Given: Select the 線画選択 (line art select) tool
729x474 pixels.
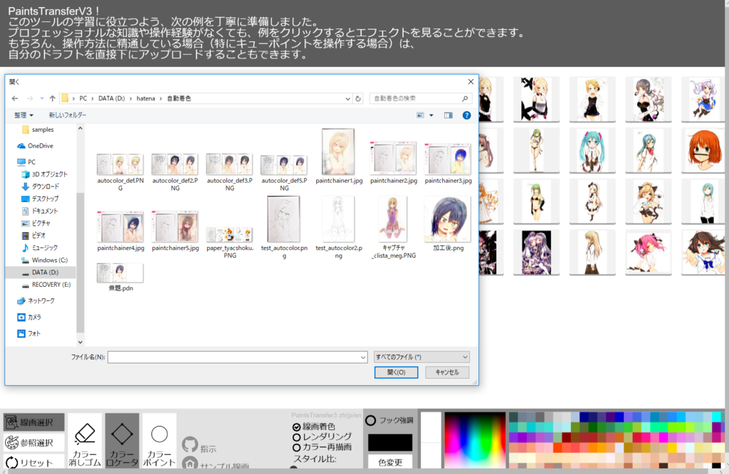Looking at the screenshot, I should (33, 421).
